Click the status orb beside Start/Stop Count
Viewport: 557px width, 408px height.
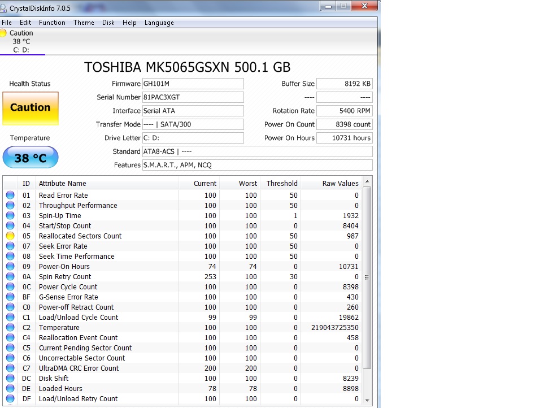tap(10, 225)
